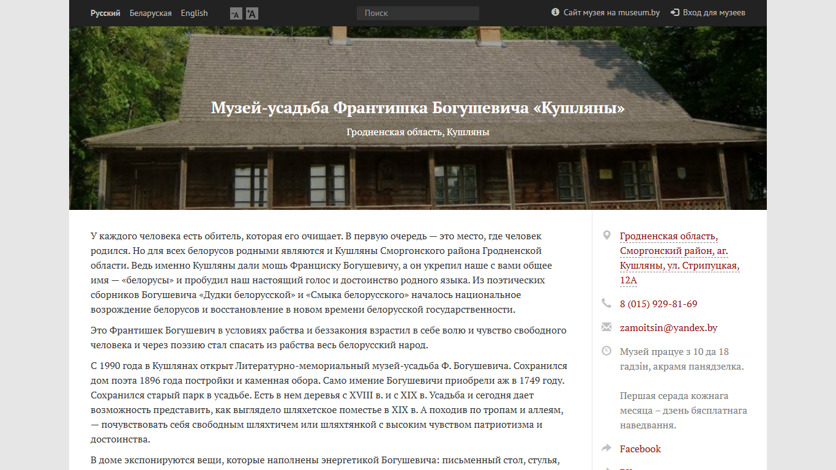
Task: Email zamoitsin@yandex.by
Action: pyautogui.click(x=668, y=328)
